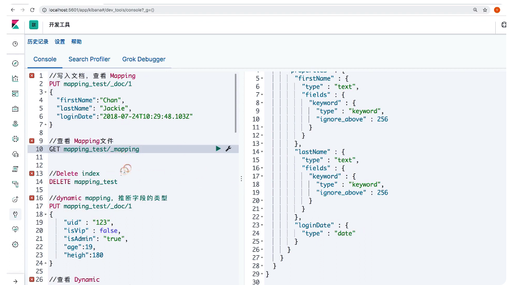
Task: Open Visualize from the sidebar chart icon
Action: (x=15, y=78)
